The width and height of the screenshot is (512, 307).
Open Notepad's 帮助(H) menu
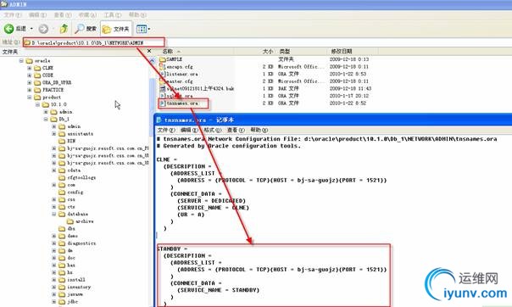259,130
